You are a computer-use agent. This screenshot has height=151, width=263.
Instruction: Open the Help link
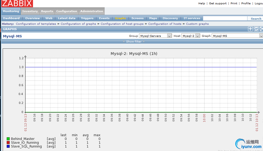[x=202, y=3]
